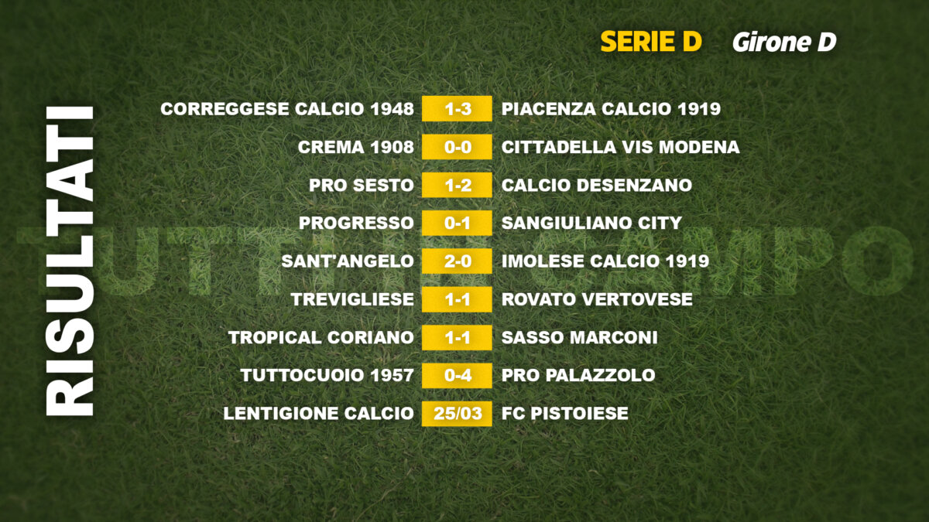Screen dimensions: 929x522
Task: Select Trevigliese team name
Action: [x=352, y=299]
